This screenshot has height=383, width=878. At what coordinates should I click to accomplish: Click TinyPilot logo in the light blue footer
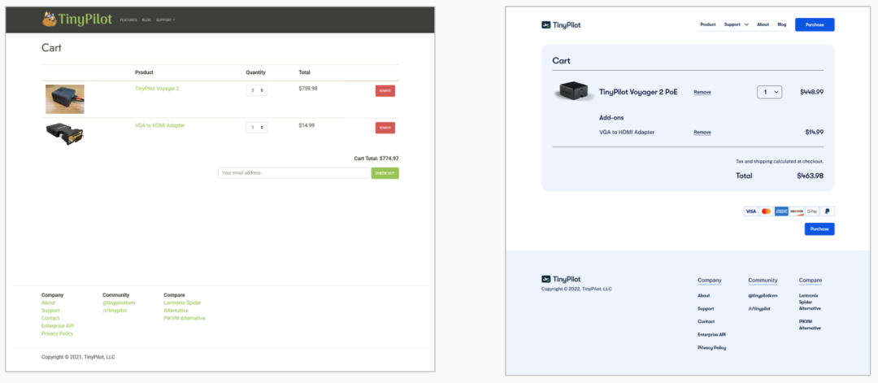point(561,279)
